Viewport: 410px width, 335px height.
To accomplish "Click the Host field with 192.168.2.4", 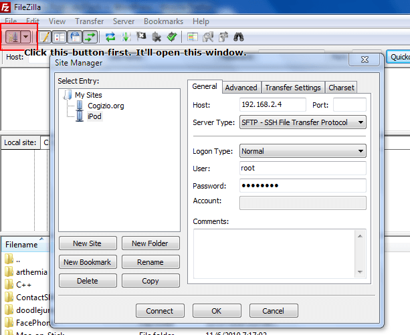I will [272, 105].
